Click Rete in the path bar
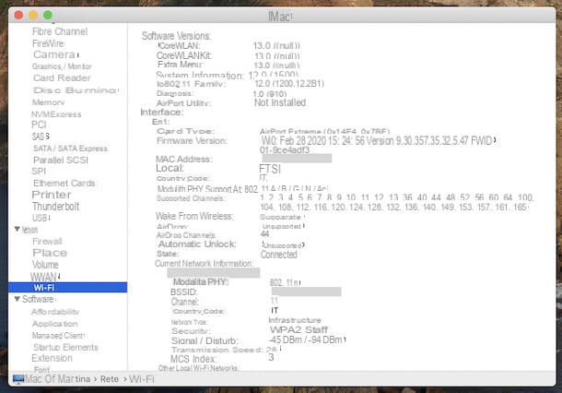This screenshot has height=393, width=562. [x=110, y=379]
